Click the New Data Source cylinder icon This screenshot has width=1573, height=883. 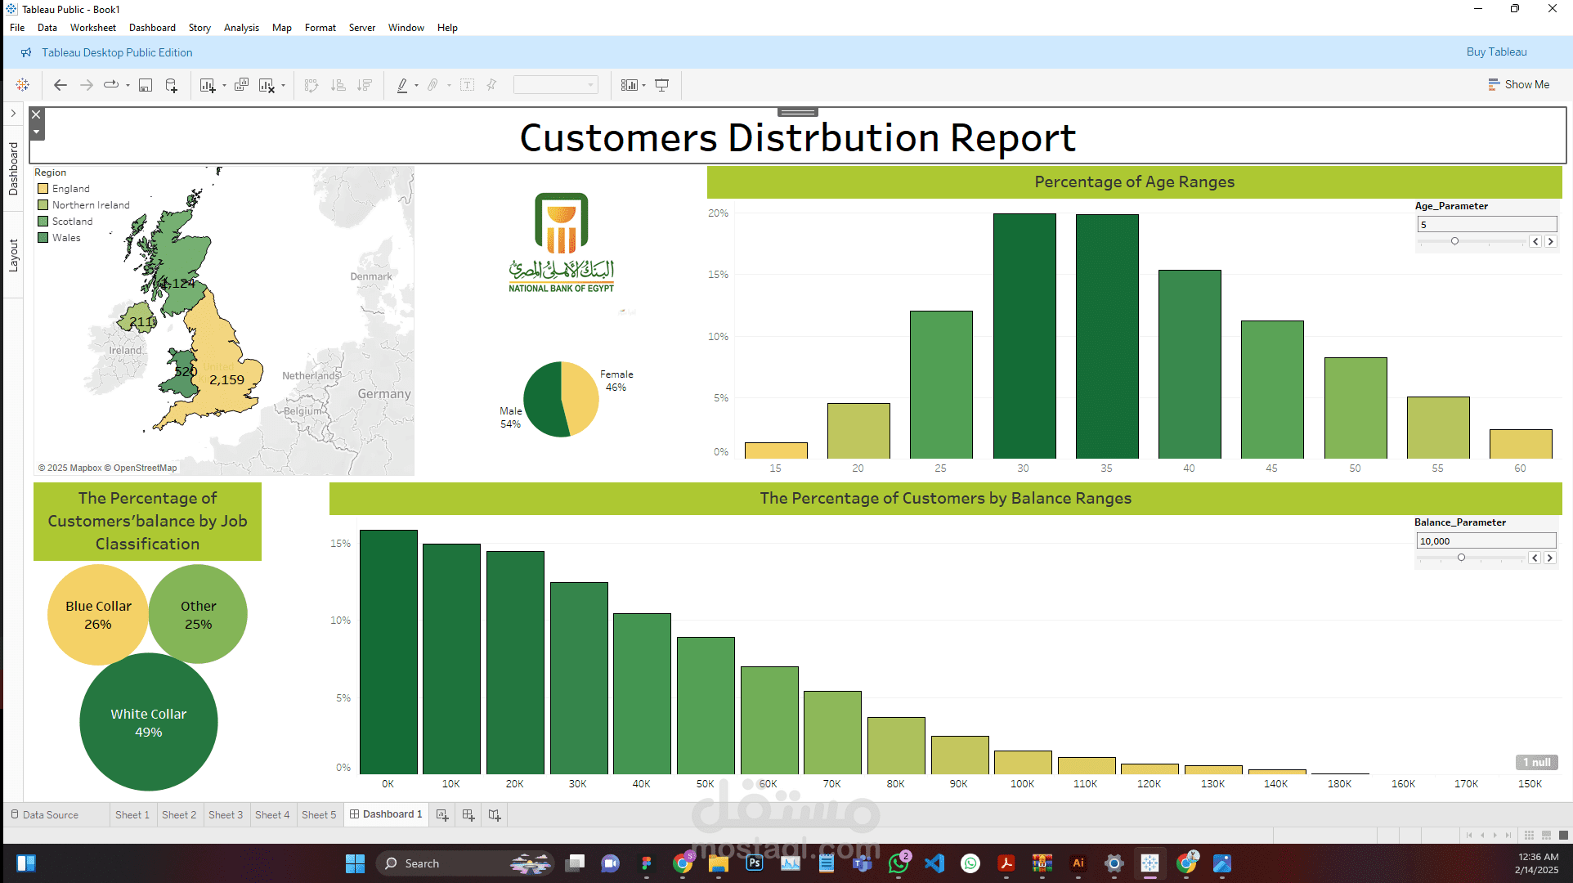point(171,85)
